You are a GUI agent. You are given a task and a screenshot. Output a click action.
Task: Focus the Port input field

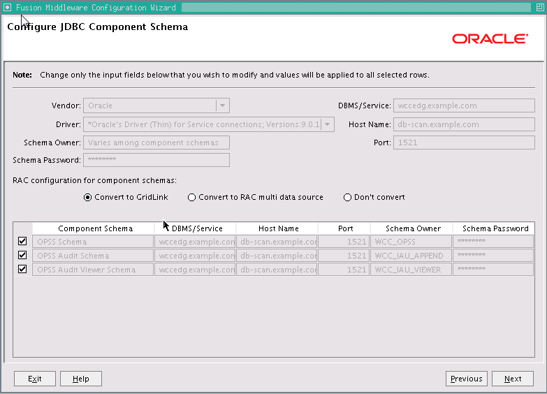(x=464, y=143)
